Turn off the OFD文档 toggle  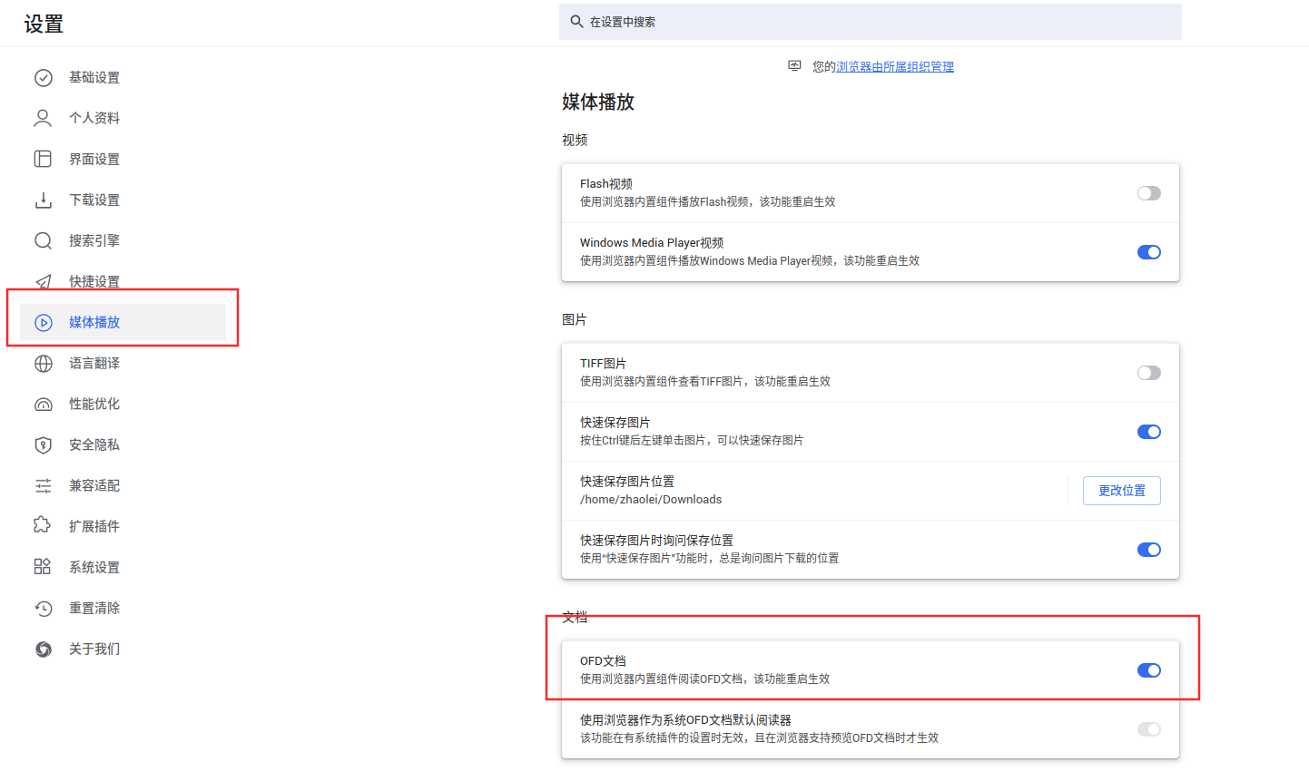point(1149,670)
